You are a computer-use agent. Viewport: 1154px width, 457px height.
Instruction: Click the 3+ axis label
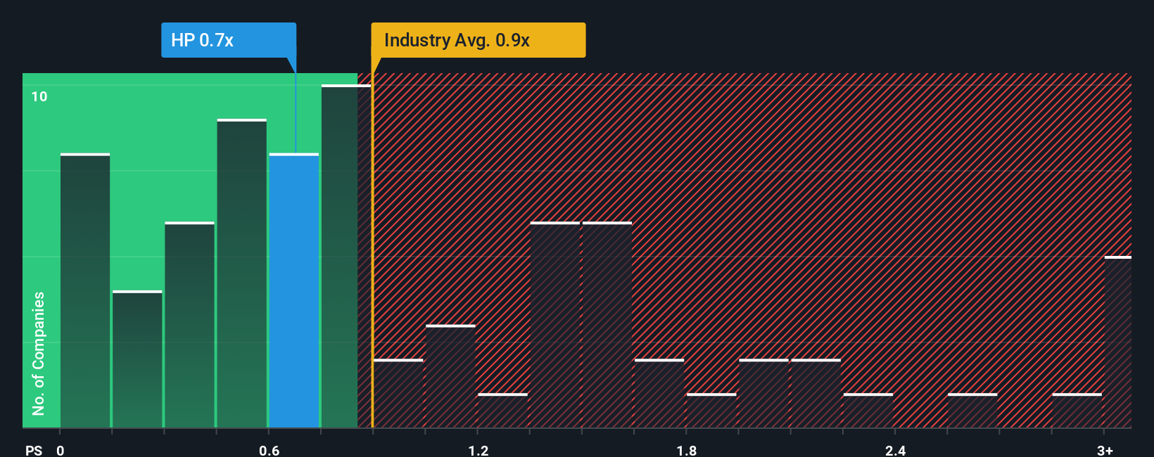click(x=1105, y=451)
